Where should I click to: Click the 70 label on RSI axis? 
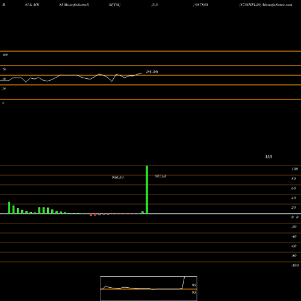tap(4, 69)
